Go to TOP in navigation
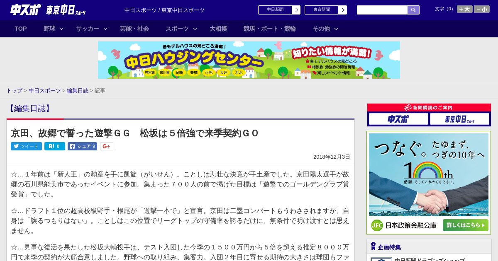Screen dimensions: 498x261 coord(21,29)
